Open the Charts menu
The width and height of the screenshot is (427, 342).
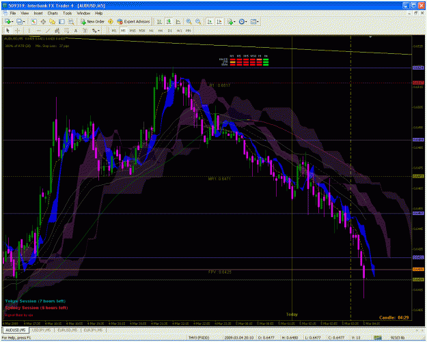tap(53, 13)
